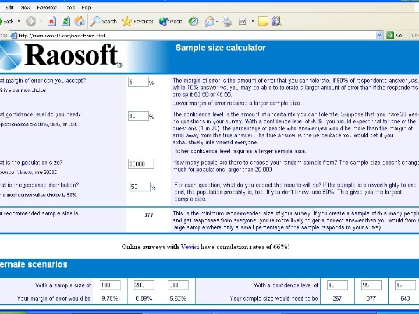
Task: Expand the Edit icon dropdown arrow
Action: click(253, 21)
